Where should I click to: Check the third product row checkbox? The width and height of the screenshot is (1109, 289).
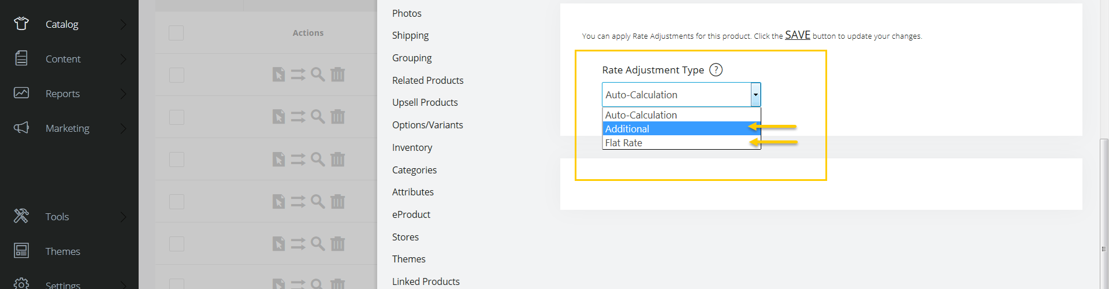click(176, 160)
